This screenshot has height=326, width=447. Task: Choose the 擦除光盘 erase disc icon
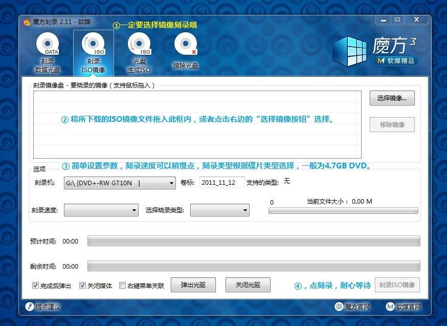(x=186, y=44)
